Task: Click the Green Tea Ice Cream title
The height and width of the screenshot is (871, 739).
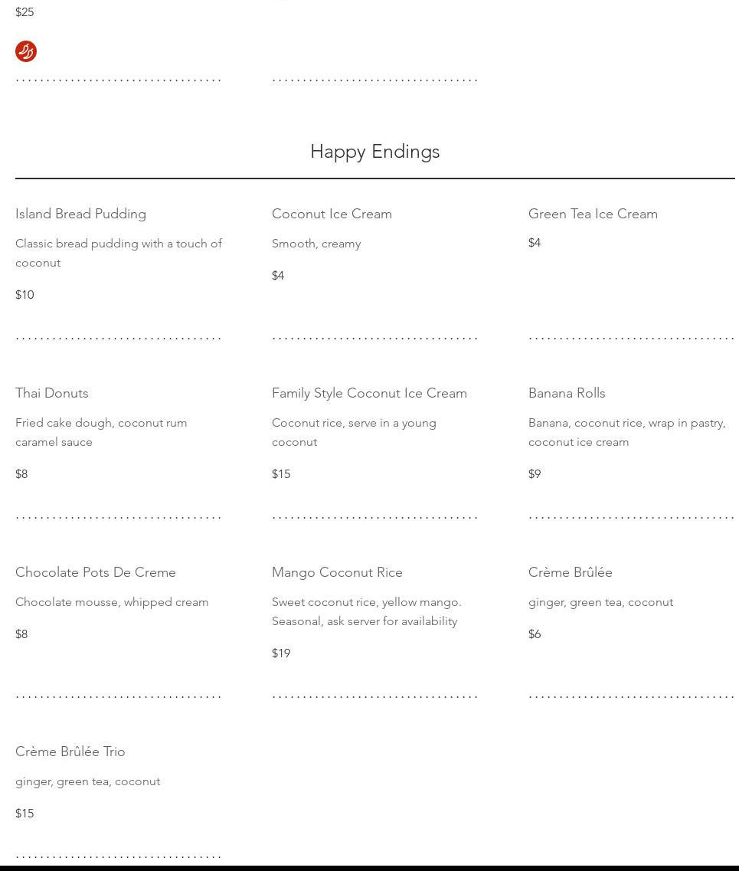Action: click(x=593, y=214)
